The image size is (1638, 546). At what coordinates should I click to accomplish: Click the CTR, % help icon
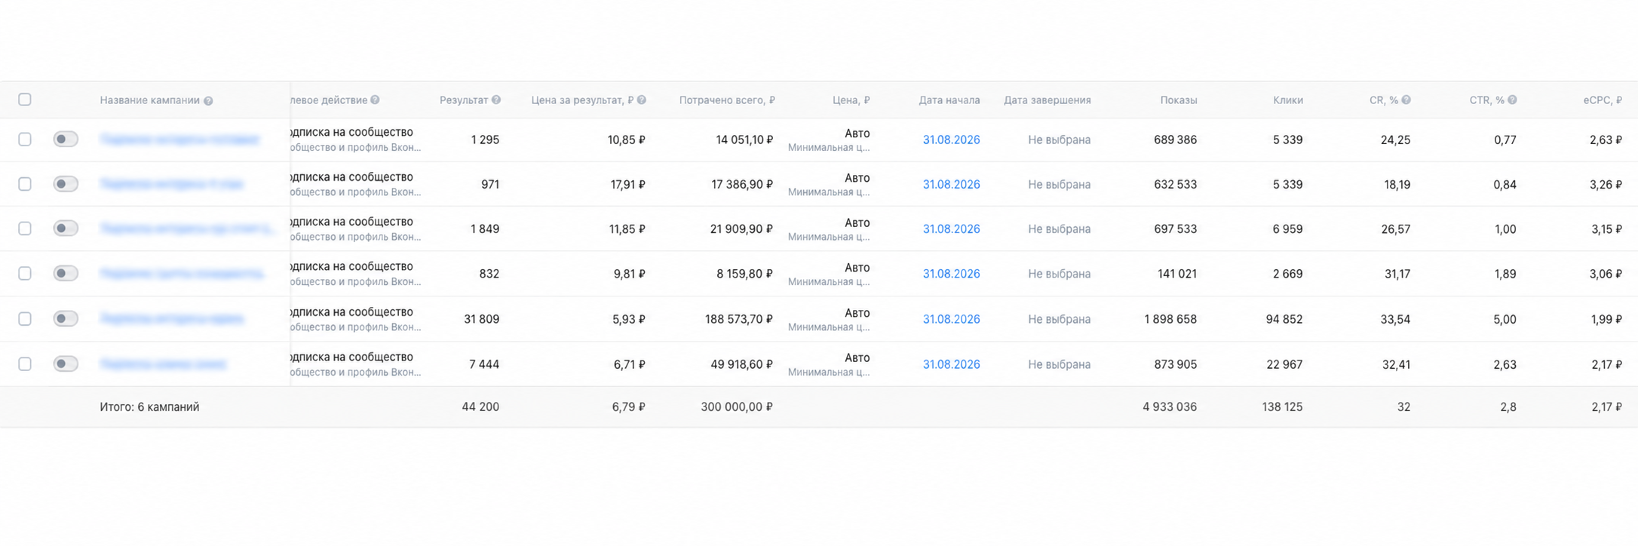(x=1513, y=100)
